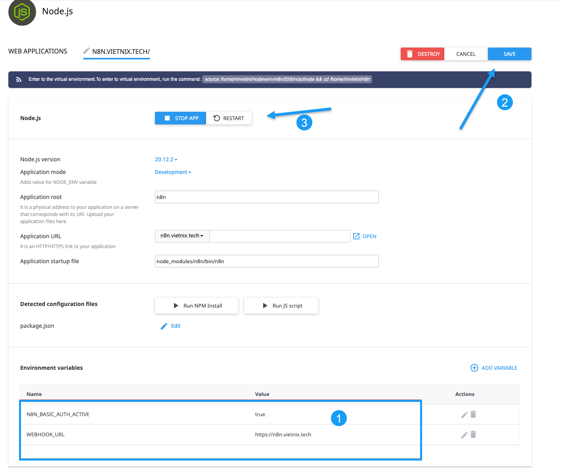
Task: Click the plus icon of Add Variable
Action: 474,368
